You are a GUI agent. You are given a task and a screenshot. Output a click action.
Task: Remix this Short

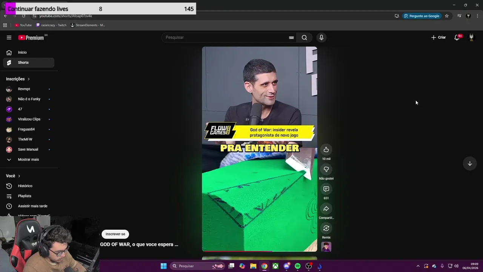click(x=326, y=228)
